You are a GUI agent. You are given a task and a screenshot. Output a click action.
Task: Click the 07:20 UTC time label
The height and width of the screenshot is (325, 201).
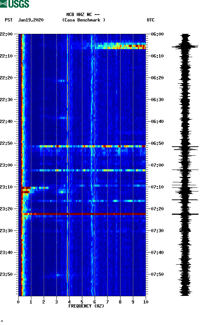click(157, 209)
